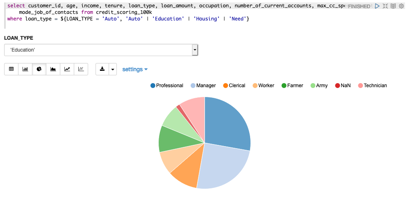Switch to line chart view

tap(67, 69)
